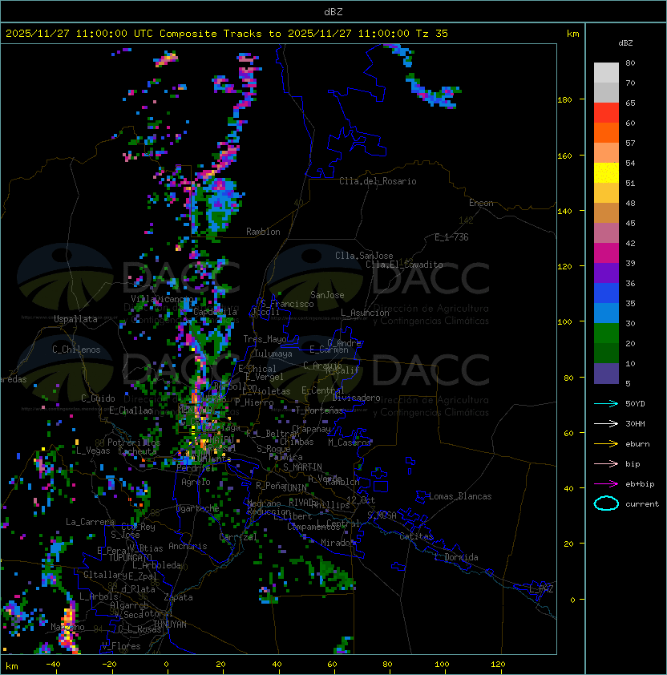Screen dimensions: 667x675
Task: Click the 'C_Guido' place label
Action: 98,398
